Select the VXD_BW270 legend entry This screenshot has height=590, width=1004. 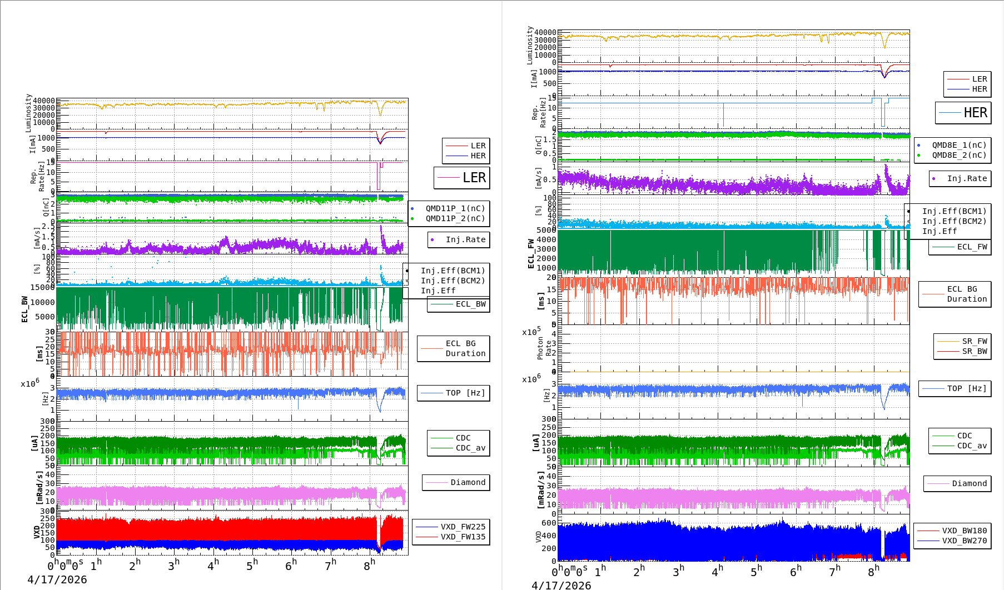[964, 541]
